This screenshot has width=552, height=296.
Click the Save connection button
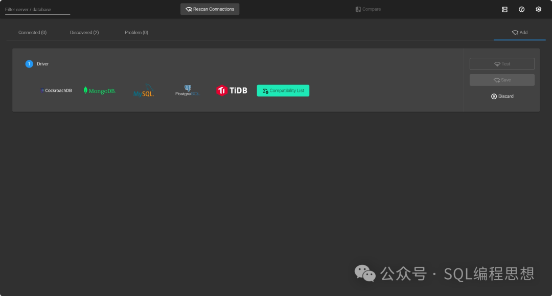[502, 80]
